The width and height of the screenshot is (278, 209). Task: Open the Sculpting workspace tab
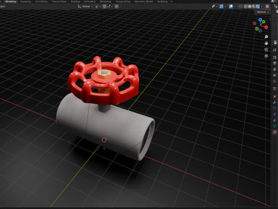(25, 2)
